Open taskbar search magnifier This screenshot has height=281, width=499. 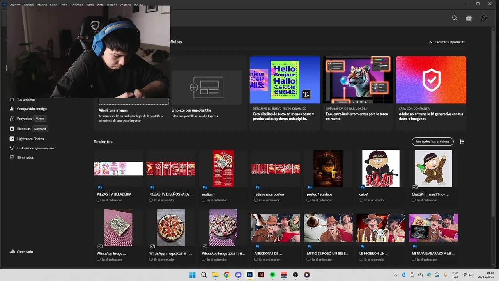tap(204, 275)
